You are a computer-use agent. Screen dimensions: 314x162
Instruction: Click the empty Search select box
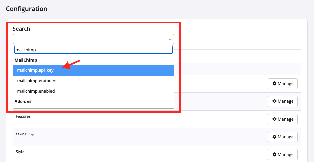[89, 39]
